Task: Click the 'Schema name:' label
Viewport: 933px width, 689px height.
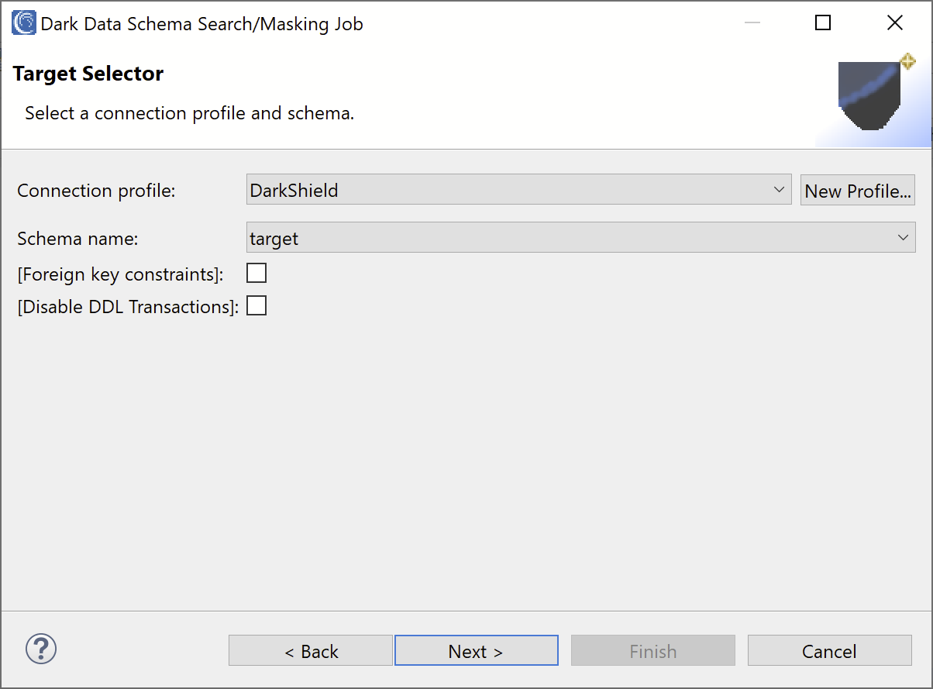Action: [x=77, y=239]
